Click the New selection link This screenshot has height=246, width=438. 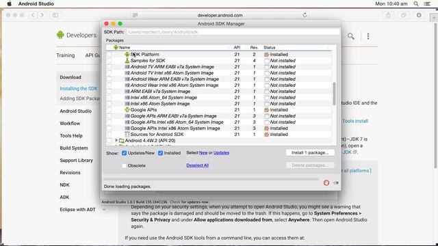tap(203, 152)
